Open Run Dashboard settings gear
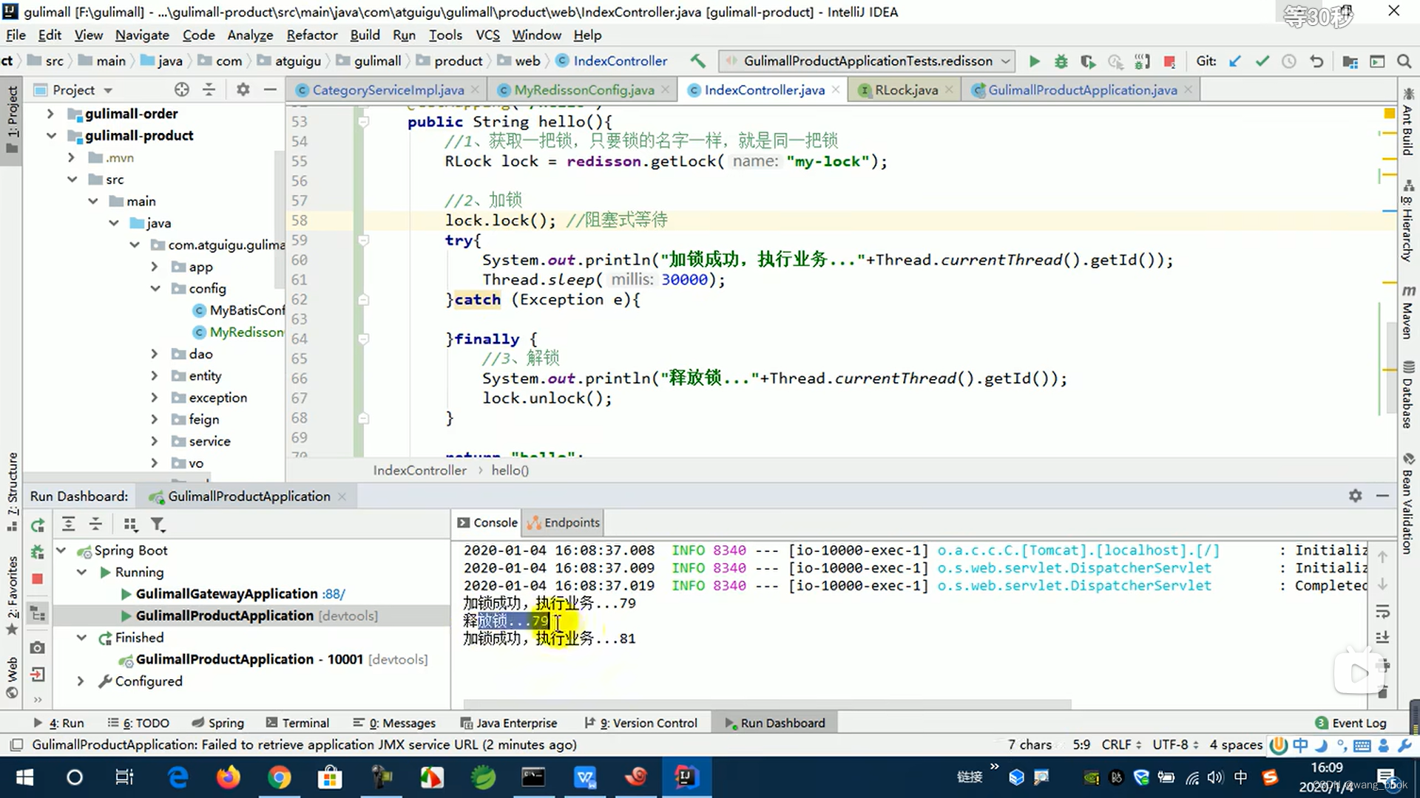 click(1355, 496)
